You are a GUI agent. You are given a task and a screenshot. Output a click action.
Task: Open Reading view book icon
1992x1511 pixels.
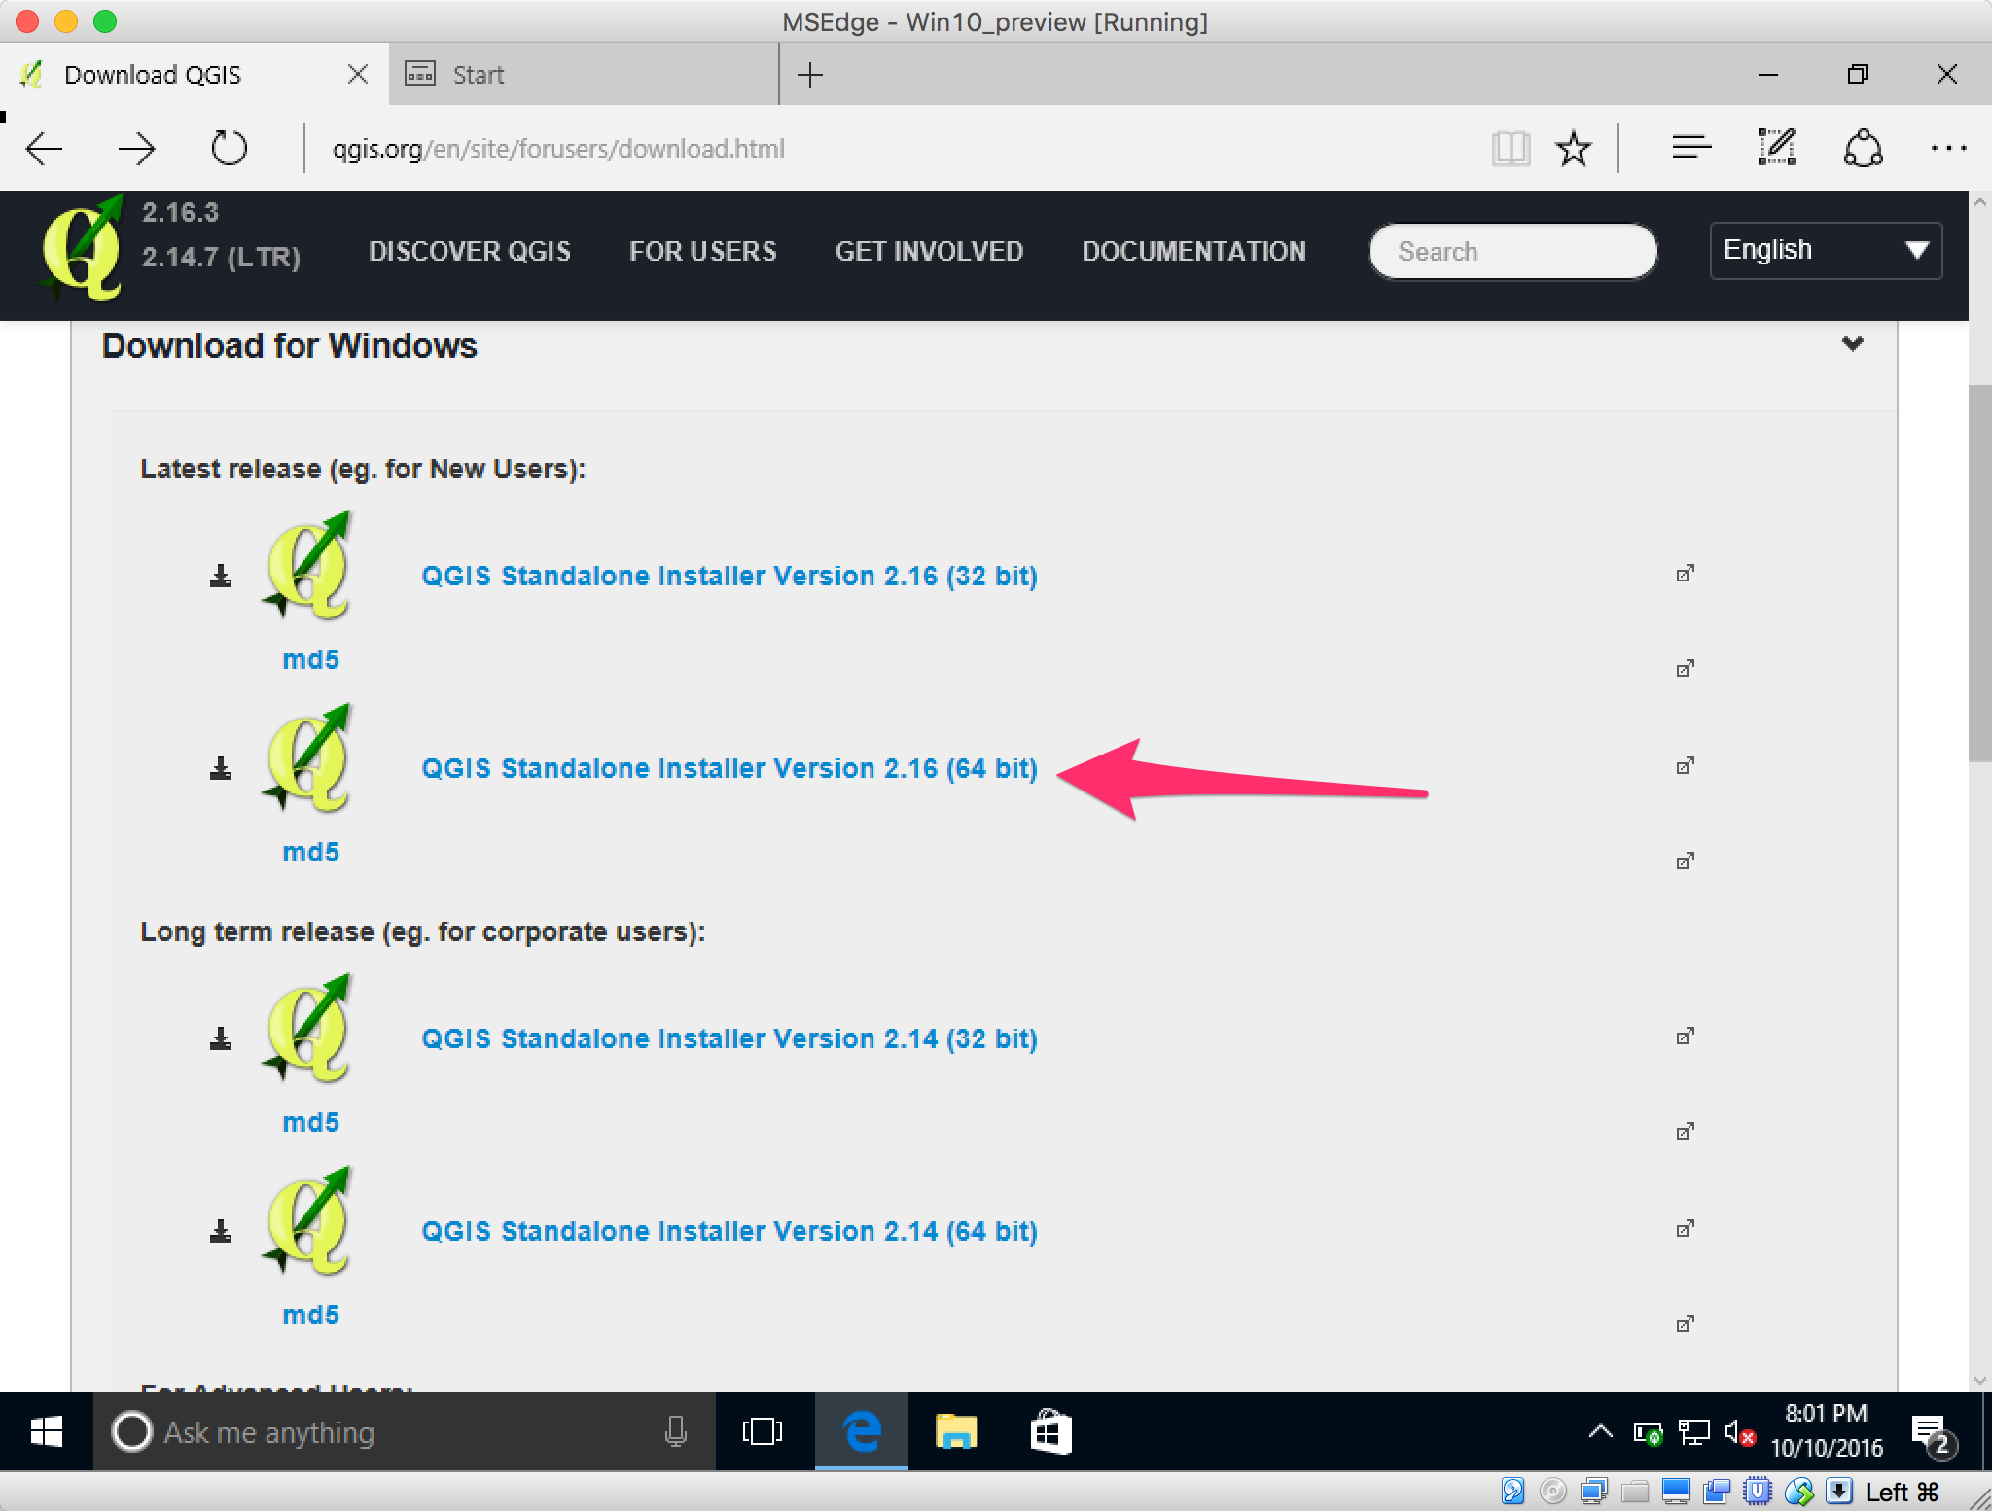click(x=1511, y=149)
